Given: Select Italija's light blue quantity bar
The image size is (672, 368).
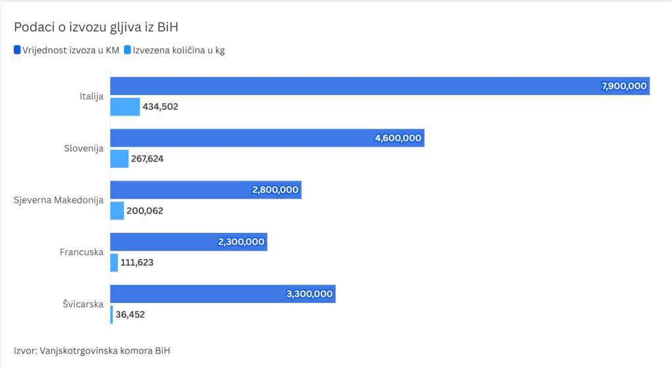Looking at the screenshot, I should click(x=125, y=106).
